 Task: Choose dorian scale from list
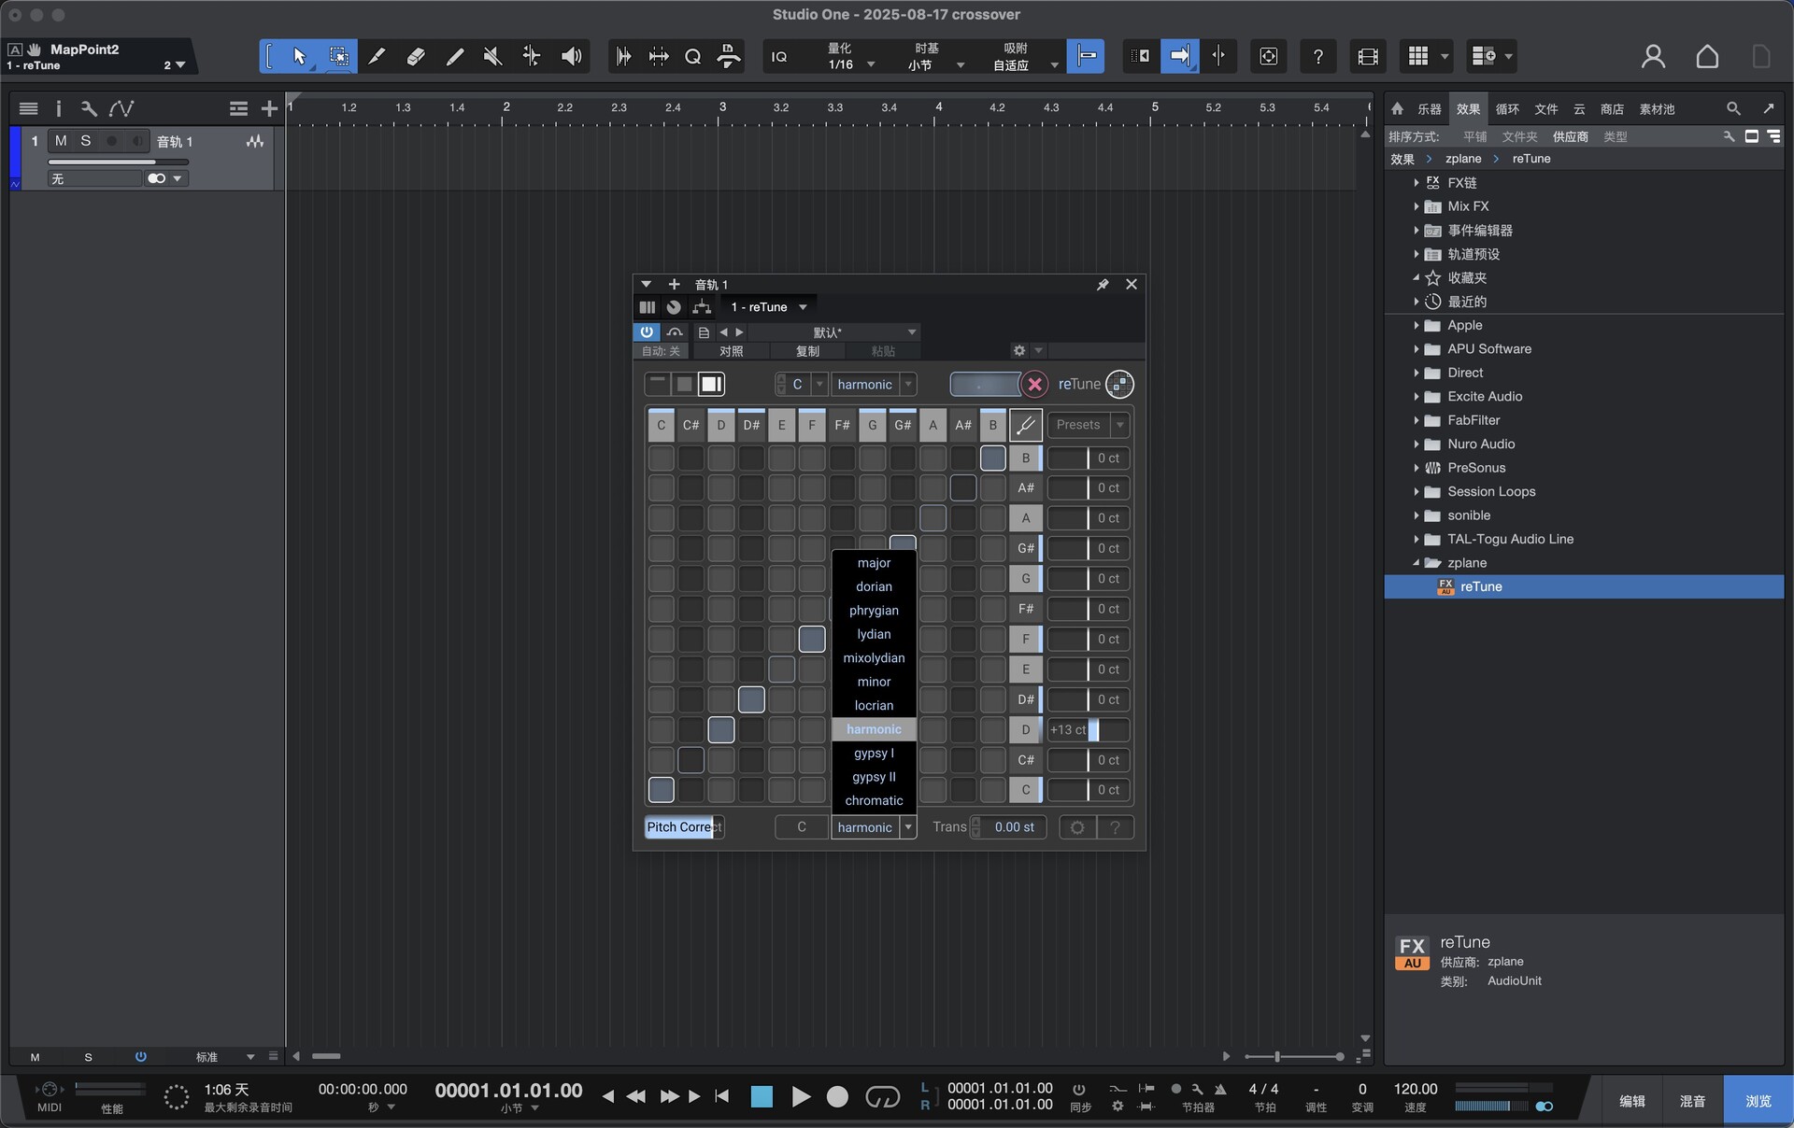coord(874,586)
